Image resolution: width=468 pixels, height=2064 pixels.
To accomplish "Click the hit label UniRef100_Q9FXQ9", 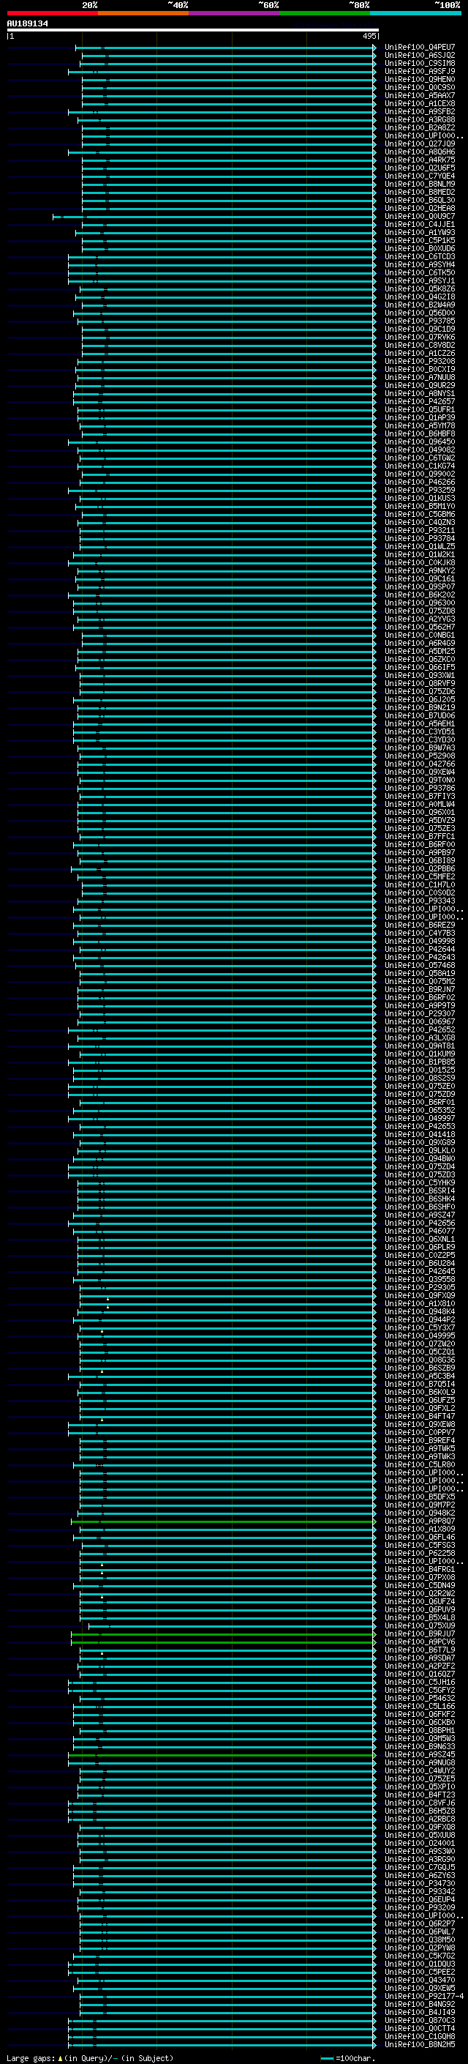I will point(420,1296).
